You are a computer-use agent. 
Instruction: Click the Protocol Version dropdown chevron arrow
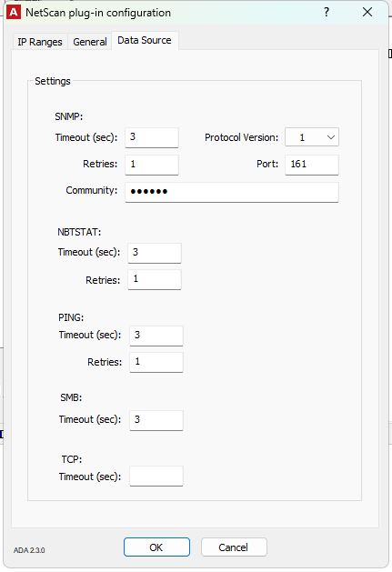pyautogui.click(x=331, y=137)
